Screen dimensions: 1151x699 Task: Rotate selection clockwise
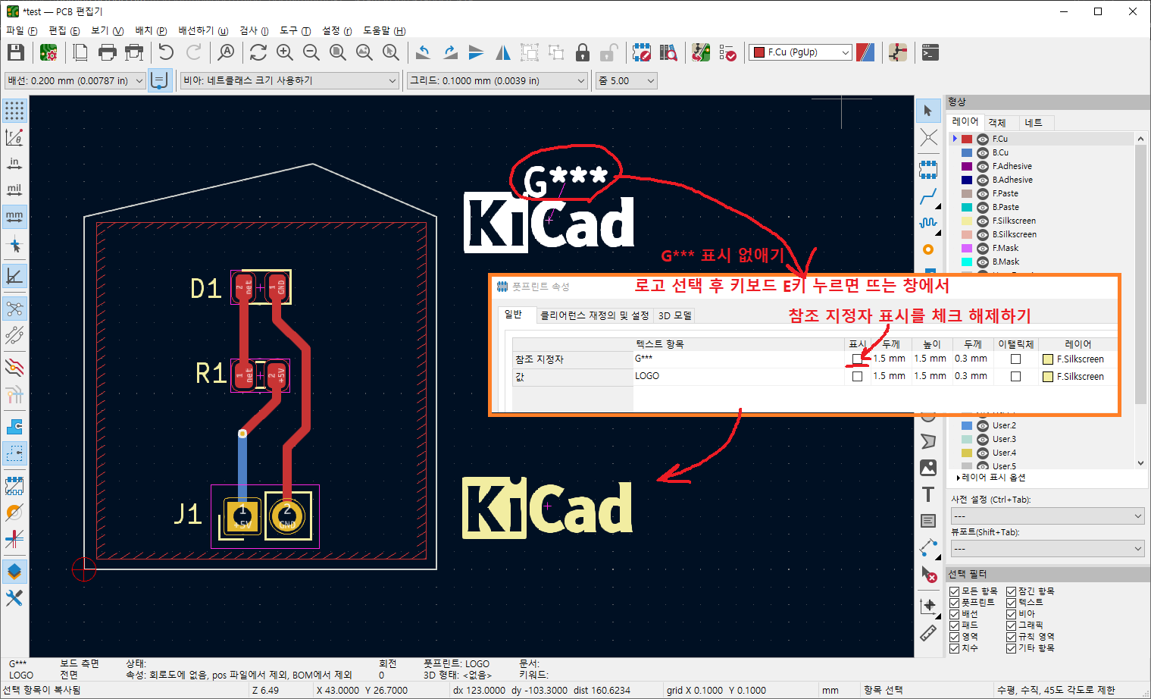pos(450,52)
